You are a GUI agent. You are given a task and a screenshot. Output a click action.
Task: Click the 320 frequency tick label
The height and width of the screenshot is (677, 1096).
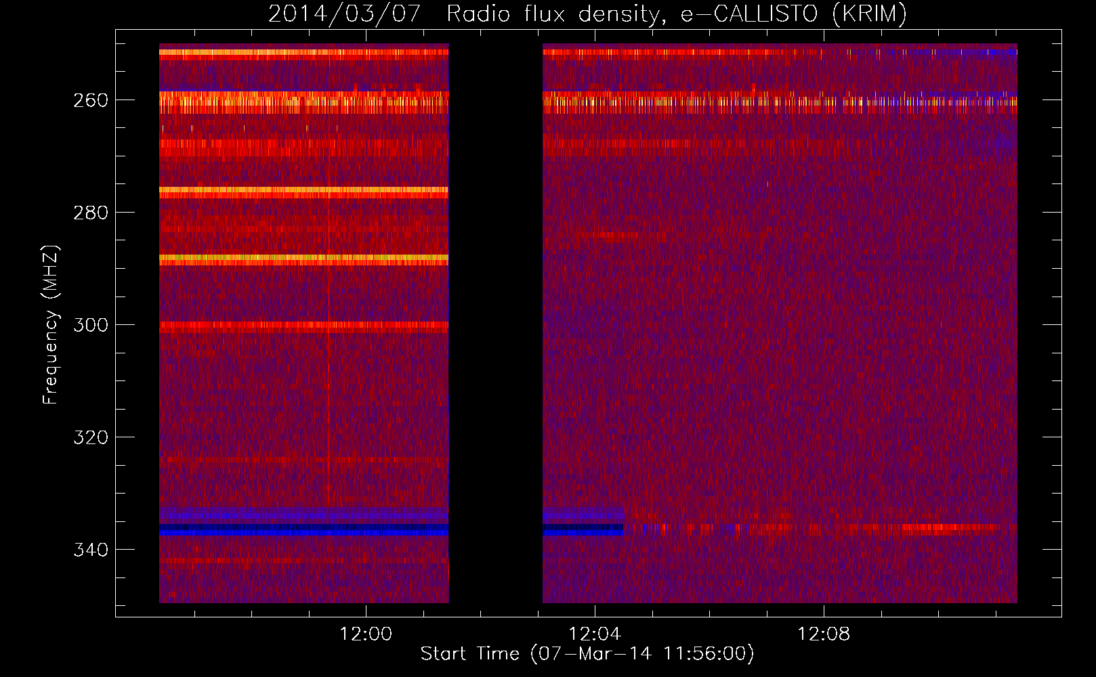coord(91,437)
